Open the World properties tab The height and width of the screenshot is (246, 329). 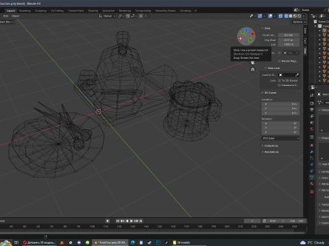point(312,129)
